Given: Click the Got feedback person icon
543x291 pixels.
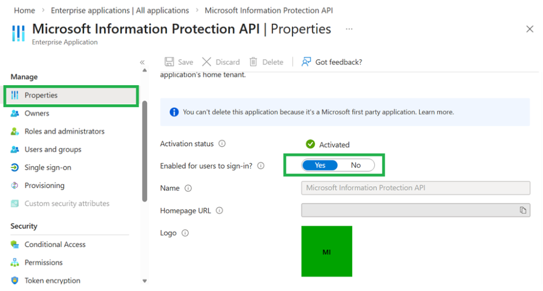Looking at the screenshot, I should point(306,62).
